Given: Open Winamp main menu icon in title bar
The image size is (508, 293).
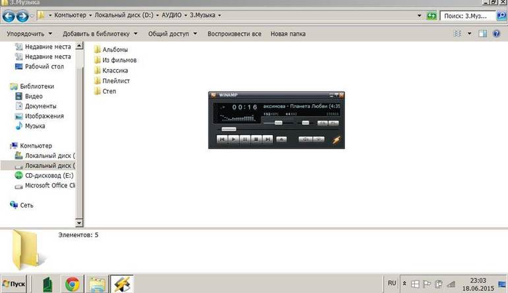Looking at the screenshot, I should coord(213,95).
